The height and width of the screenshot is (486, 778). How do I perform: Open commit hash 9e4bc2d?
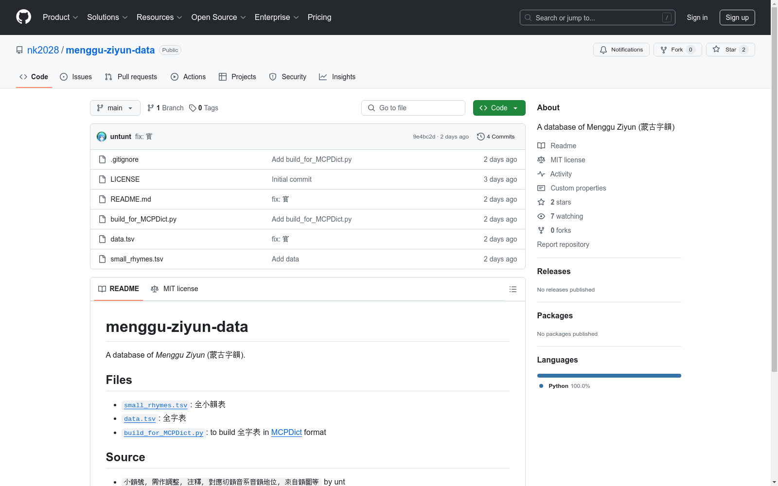(x=424, y=137)
